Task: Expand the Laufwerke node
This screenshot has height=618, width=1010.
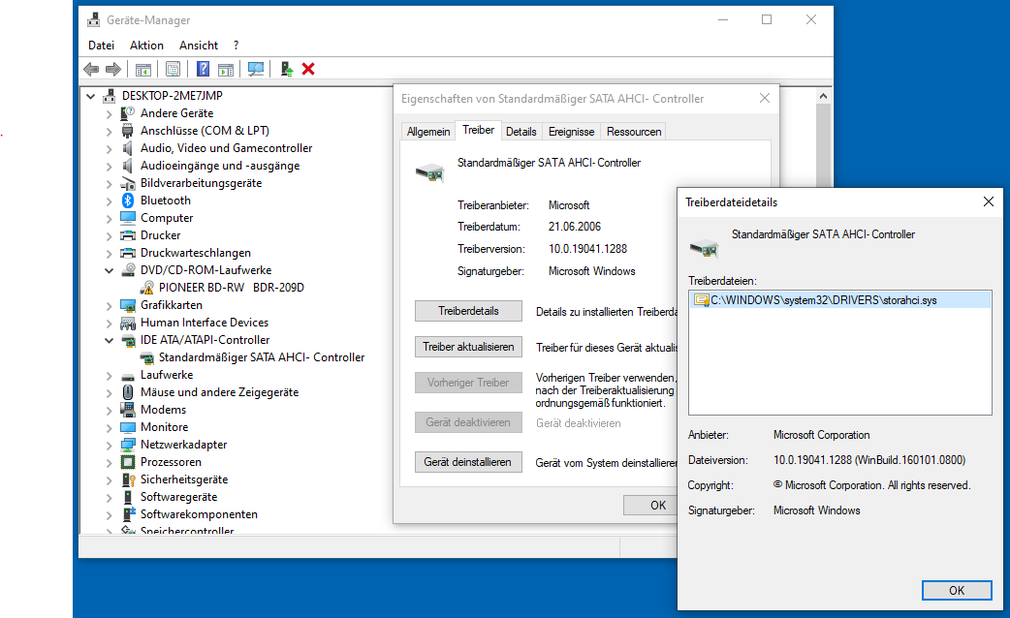Action: pos(109,375)
